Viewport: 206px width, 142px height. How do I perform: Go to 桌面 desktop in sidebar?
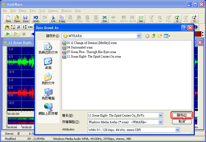tap(48, 64)
